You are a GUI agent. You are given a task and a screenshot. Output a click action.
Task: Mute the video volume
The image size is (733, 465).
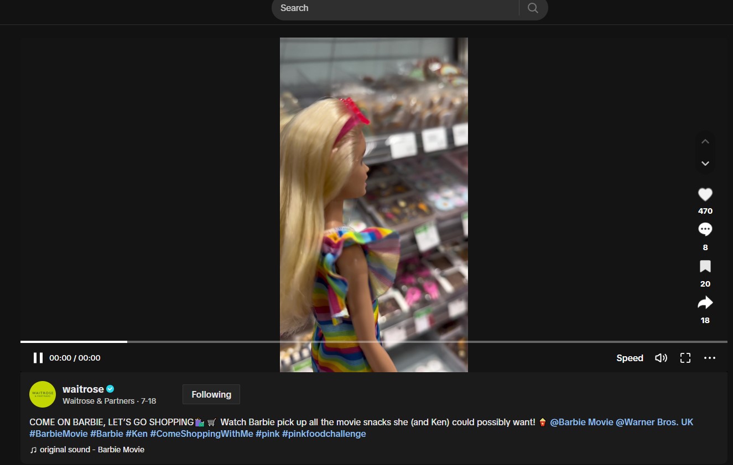pos(661,358)
